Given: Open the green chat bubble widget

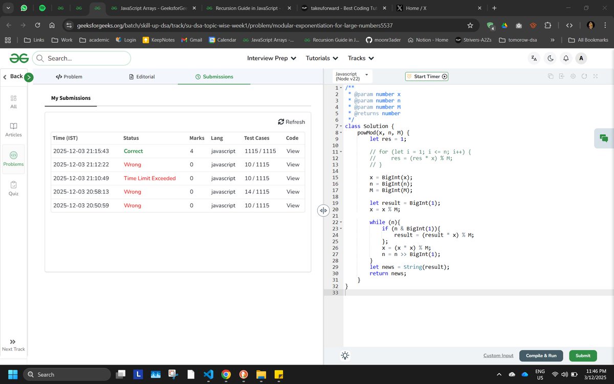Looking at the screenshot, I should (x=604, y=138).
